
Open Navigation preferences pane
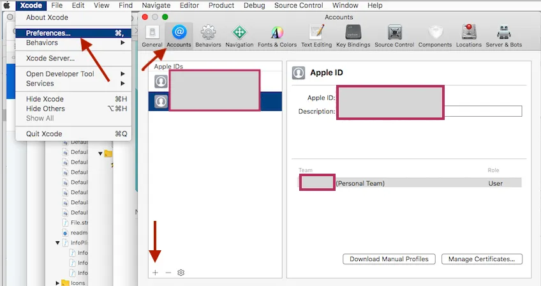tap(239, 36)
